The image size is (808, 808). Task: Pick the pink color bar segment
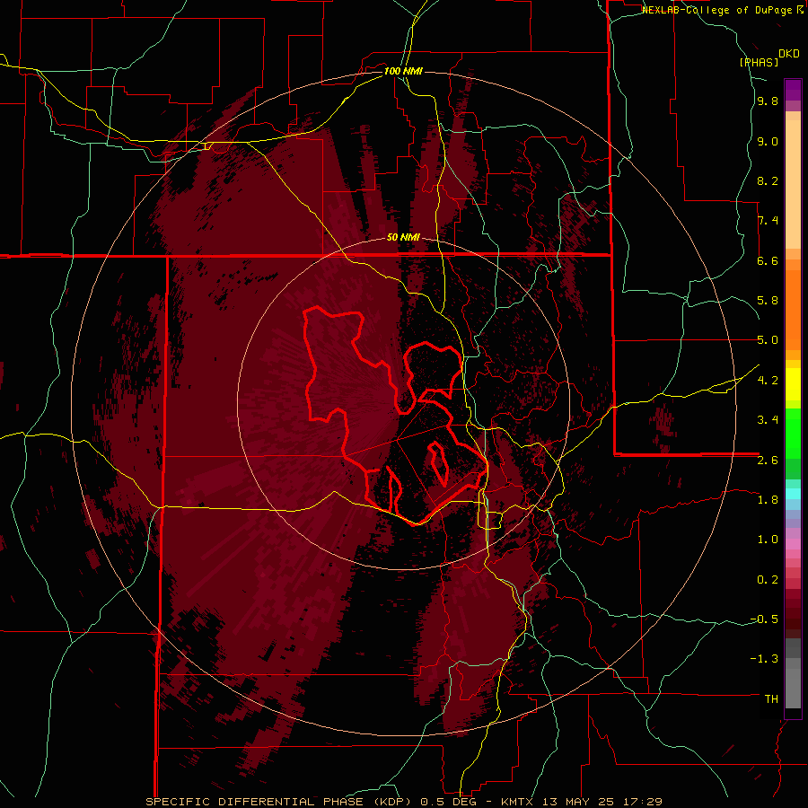pyautogui.click(x=793, y=544)
